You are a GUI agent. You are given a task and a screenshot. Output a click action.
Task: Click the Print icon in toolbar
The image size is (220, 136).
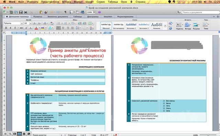25,12
